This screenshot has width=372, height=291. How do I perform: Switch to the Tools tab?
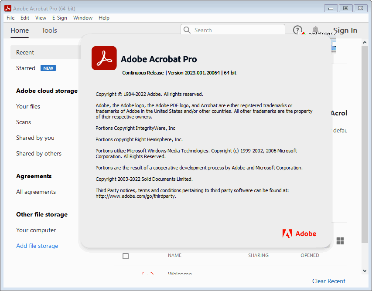point(49,30)
